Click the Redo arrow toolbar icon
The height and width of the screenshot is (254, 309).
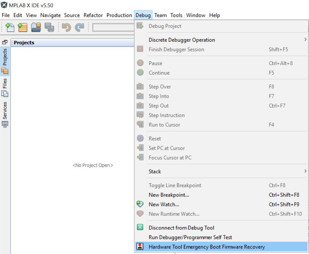(79, 27)
